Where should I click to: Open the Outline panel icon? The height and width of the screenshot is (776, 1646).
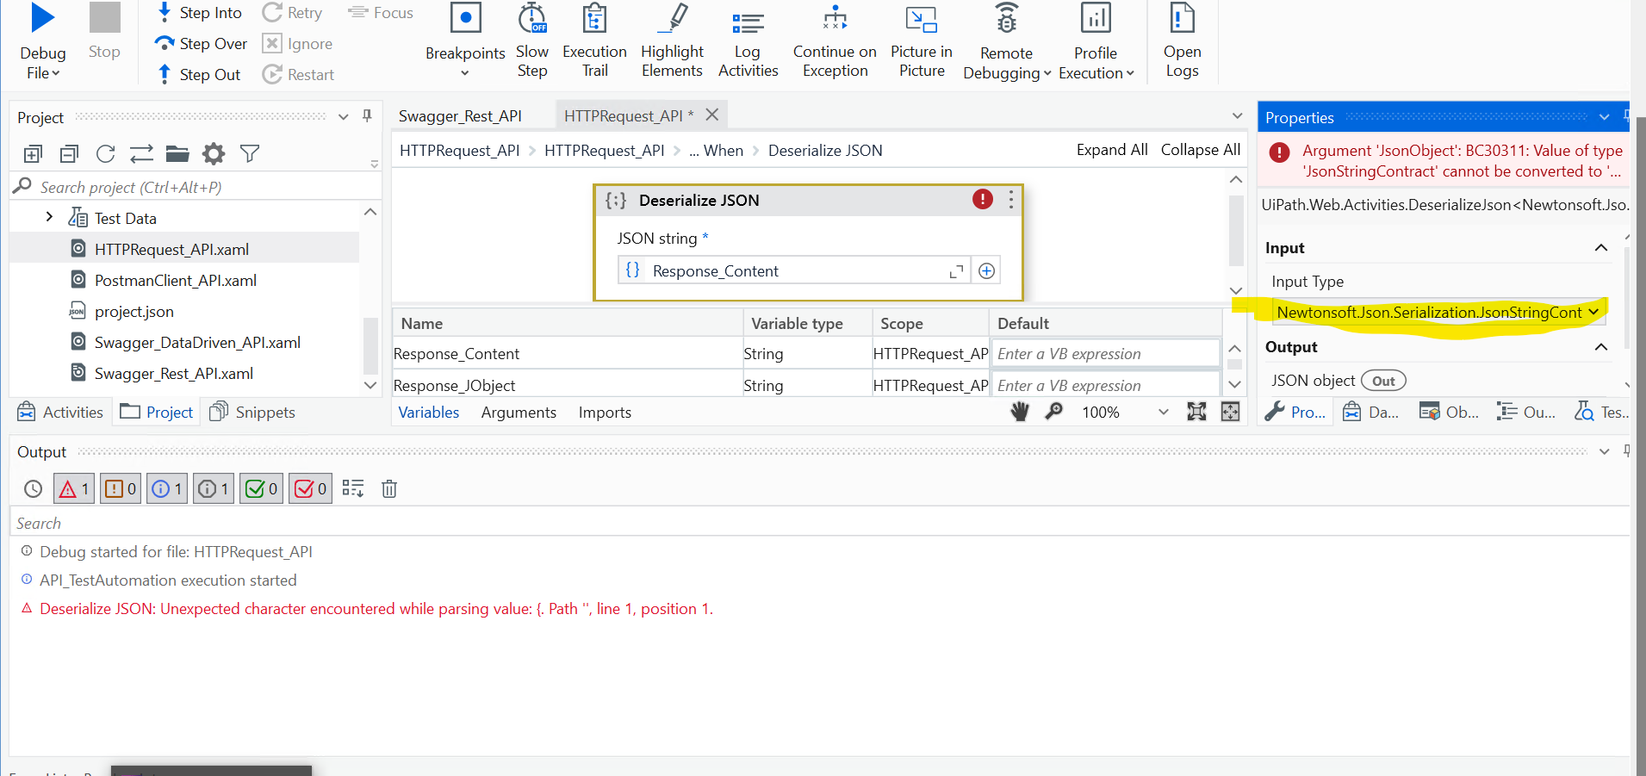(1526, 412)
